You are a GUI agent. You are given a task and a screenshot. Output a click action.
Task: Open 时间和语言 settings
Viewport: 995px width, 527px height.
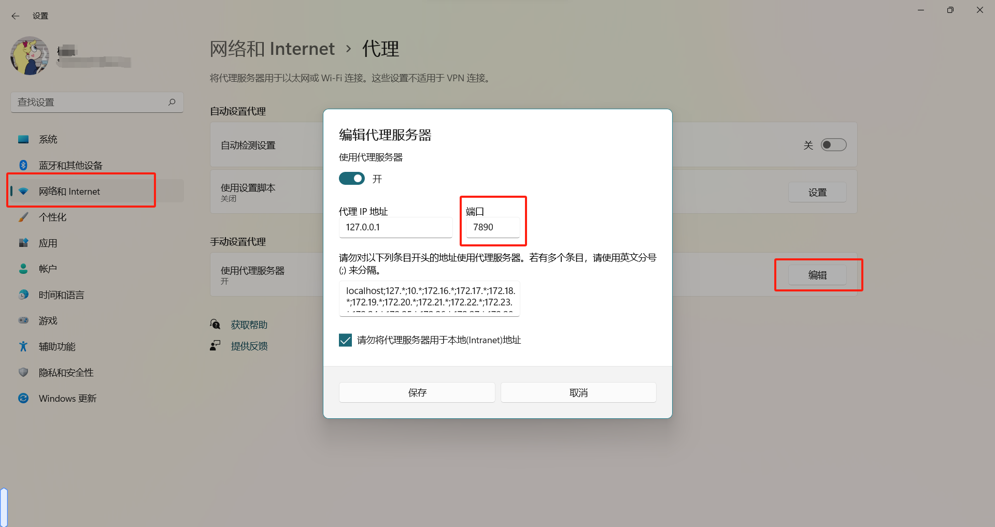point(61,294)
